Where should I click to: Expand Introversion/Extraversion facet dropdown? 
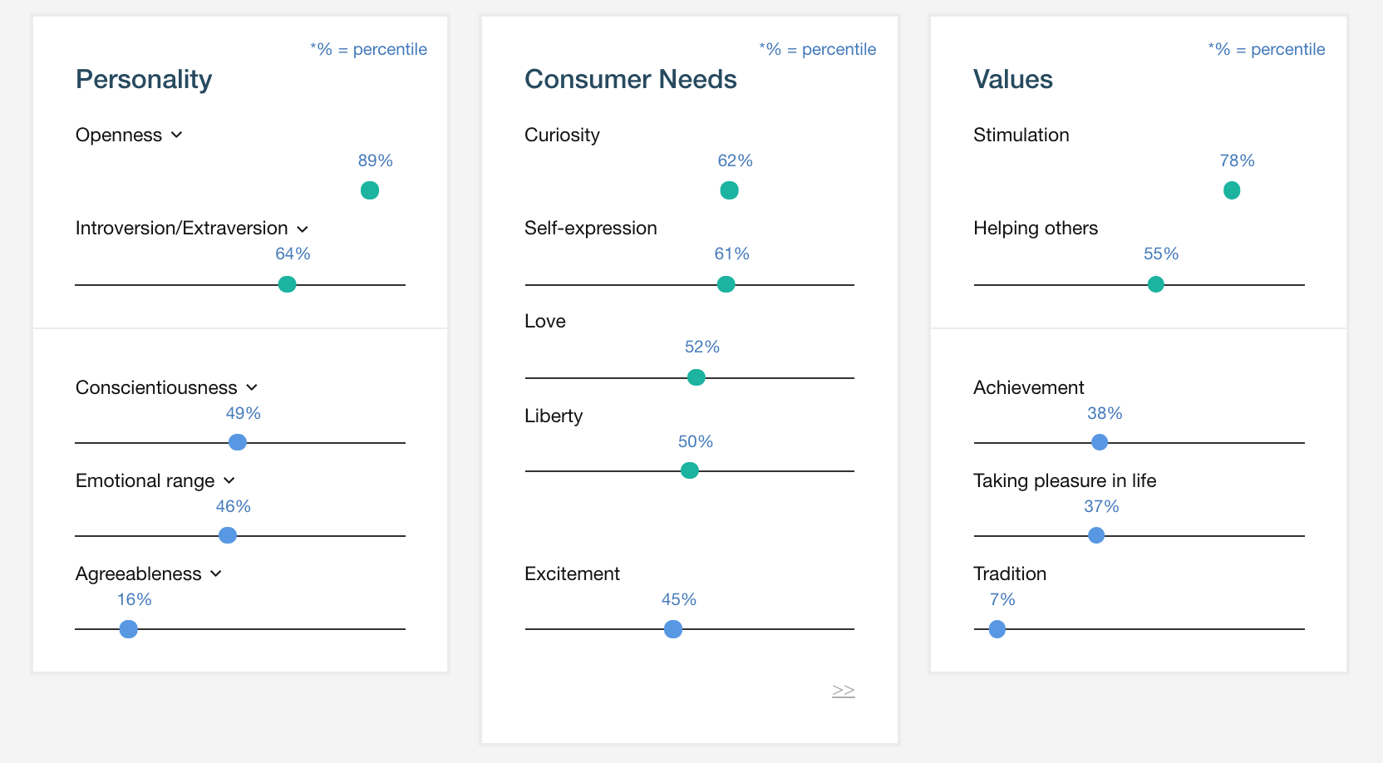click(x=303, y=229)
